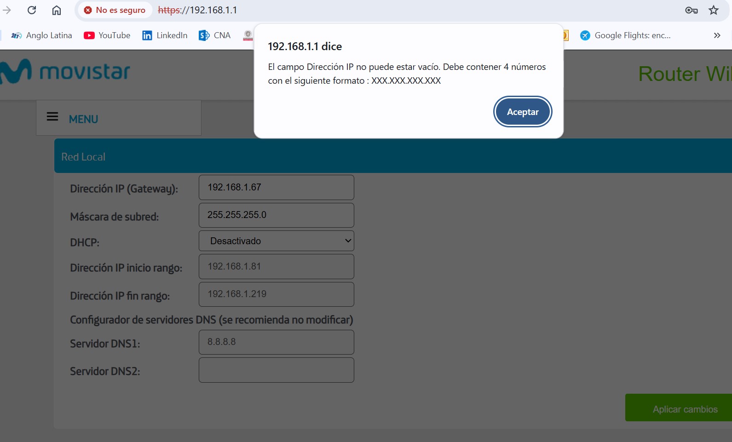Click the forward navigation arrow

coord(7,10)
